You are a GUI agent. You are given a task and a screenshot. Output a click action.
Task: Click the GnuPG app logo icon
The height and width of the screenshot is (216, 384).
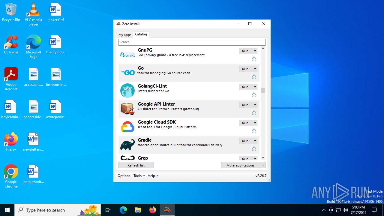(x=127, y=55)
